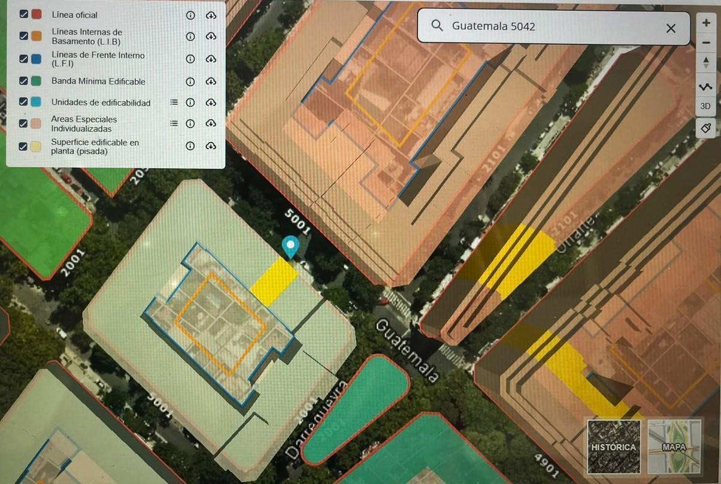The height and width of the screenshot is (484, 721).
Task: Expand legend list for Unidades de edificabilidad
Action: [x=174, y=102]
